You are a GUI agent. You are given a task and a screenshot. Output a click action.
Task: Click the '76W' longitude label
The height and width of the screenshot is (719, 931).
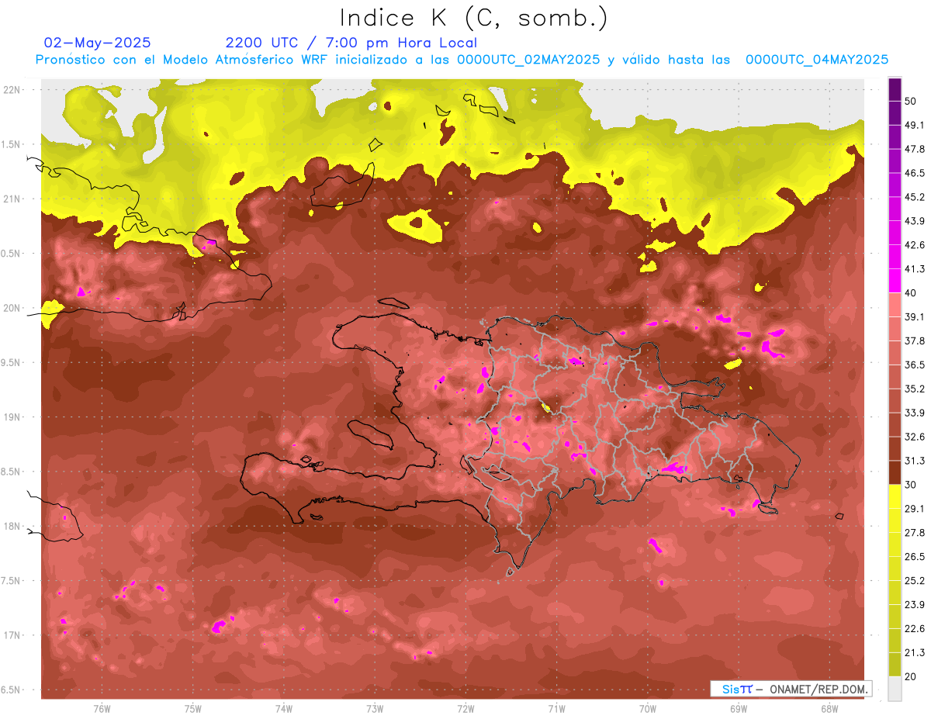[102, 708]
